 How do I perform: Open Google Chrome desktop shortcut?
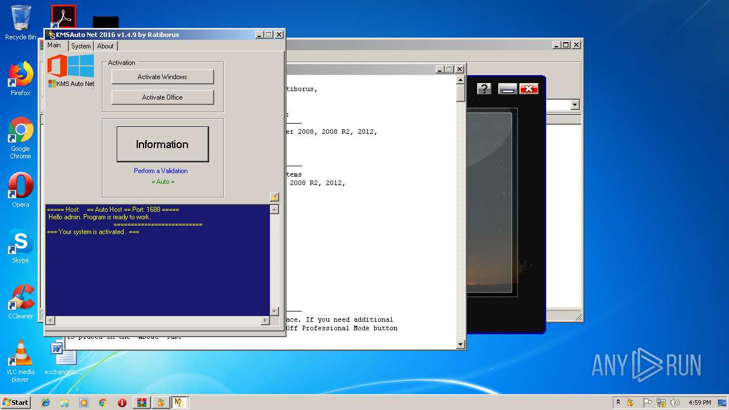pos(21,138)
